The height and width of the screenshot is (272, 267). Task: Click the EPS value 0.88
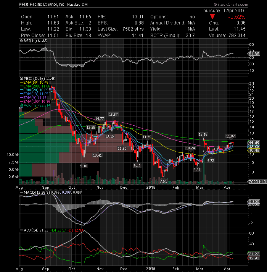point(139,23)
